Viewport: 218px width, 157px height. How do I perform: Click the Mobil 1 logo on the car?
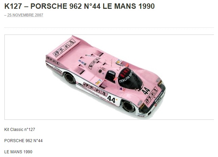[x=82, y=62]
